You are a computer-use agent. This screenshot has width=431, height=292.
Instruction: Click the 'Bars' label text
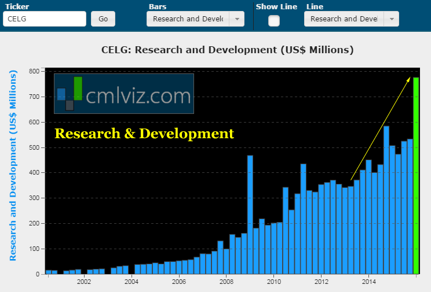pos(158,6)
